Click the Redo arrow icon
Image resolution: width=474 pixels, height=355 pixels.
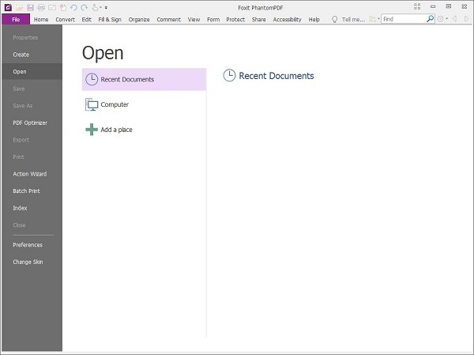click(x=85, y=8)
